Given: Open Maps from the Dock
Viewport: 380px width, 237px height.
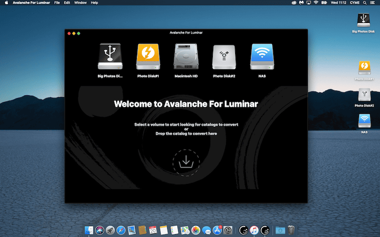Looking at the screenshot, I should [185, 230].
